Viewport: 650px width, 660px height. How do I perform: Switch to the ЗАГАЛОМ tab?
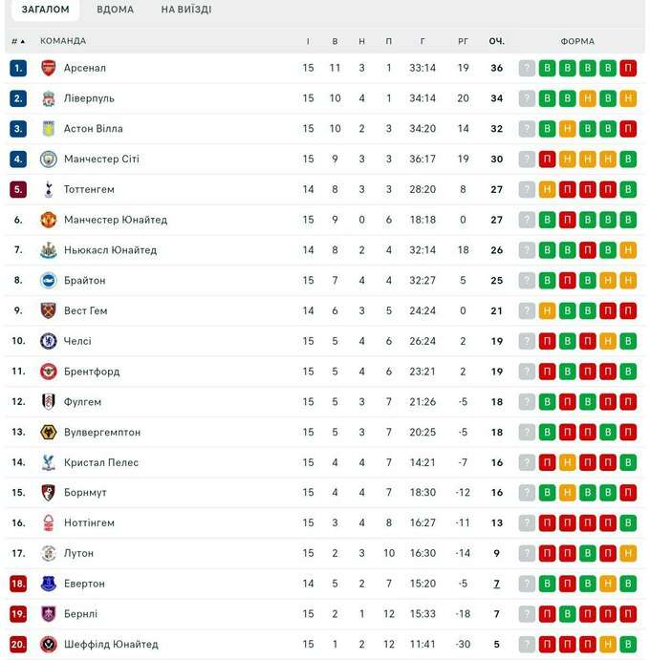coord(46,10)
